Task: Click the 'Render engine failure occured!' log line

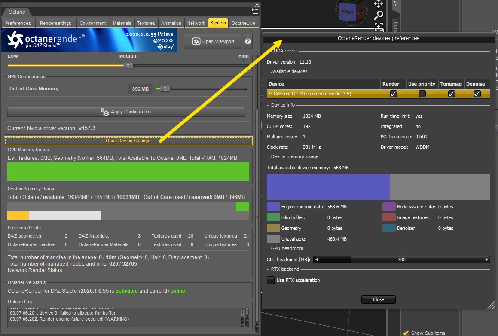Action: pos(69,319)
